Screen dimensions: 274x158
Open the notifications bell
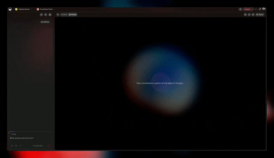(x=260, y=9)
